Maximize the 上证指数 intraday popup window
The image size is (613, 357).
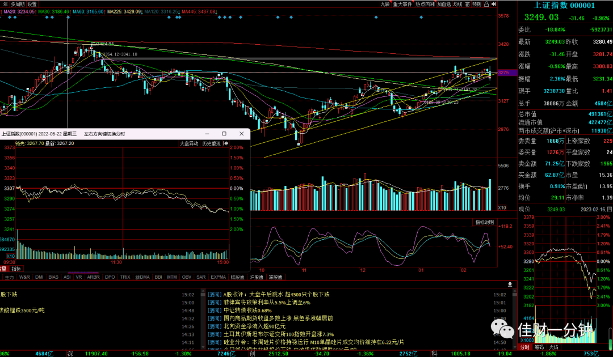224,133
